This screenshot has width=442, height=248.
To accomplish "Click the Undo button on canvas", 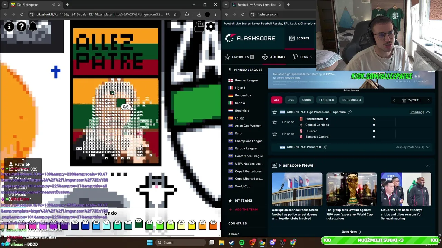I will (110, 213).
